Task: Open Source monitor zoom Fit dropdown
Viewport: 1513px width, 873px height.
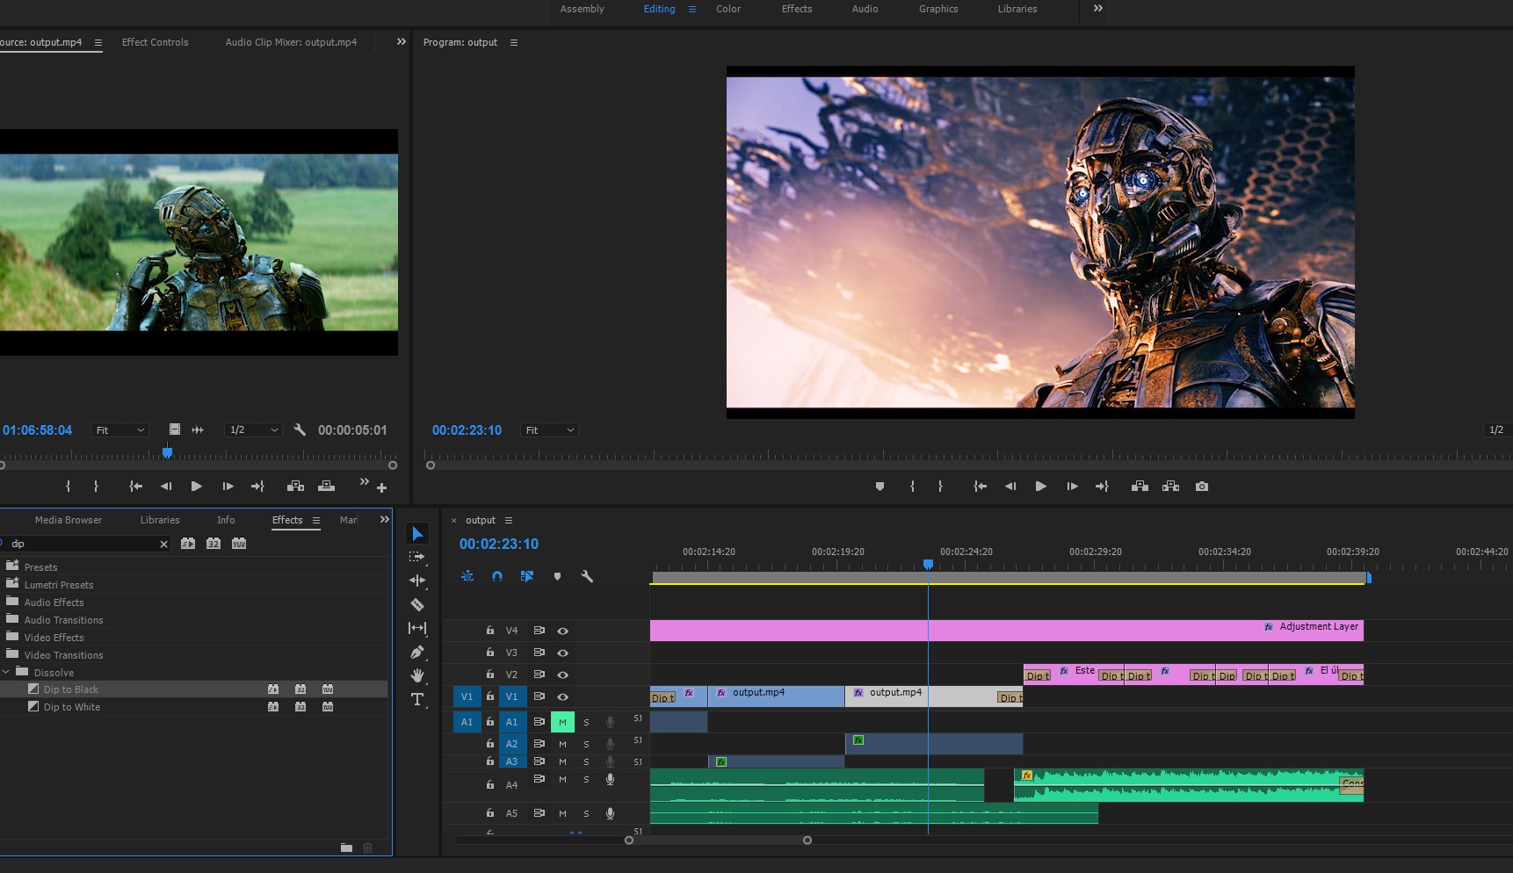Action: (120, 430)
